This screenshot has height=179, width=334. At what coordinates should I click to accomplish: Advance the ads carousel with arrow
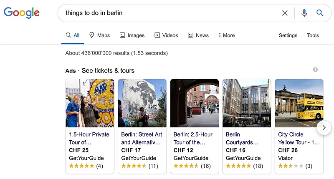(x=324, y=128)
